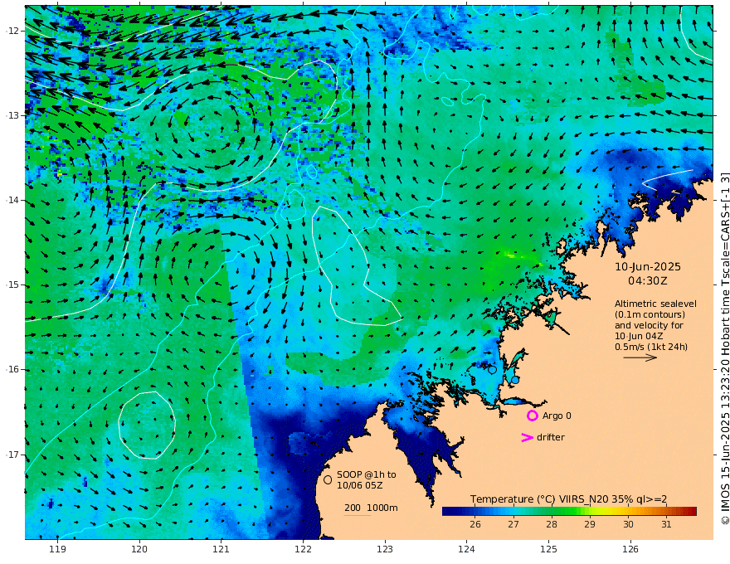Click the longitude axis label '126'
Image resolution: width=730 pixels, height=564 pixels.
630,549
